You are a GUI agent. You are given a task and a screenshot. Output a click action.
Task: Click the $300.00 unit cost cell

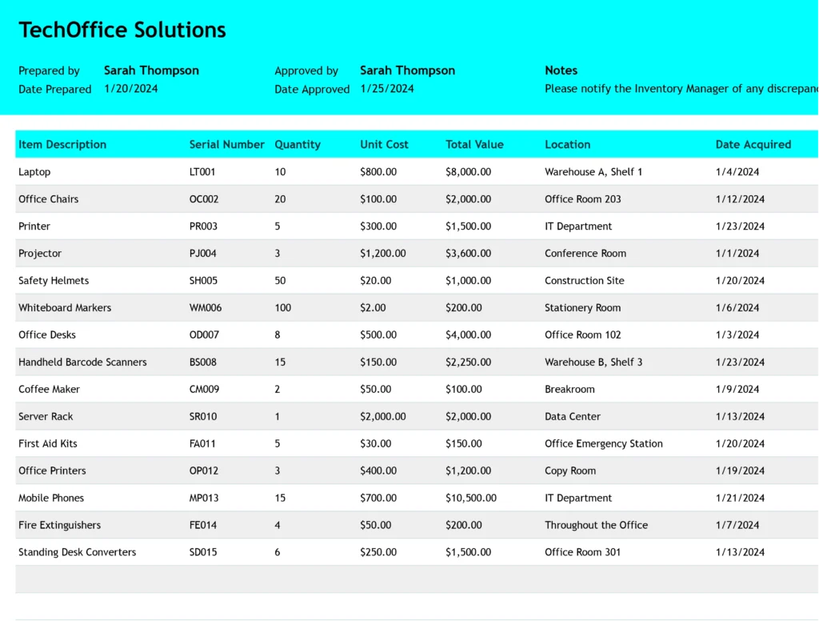[378, 226]
